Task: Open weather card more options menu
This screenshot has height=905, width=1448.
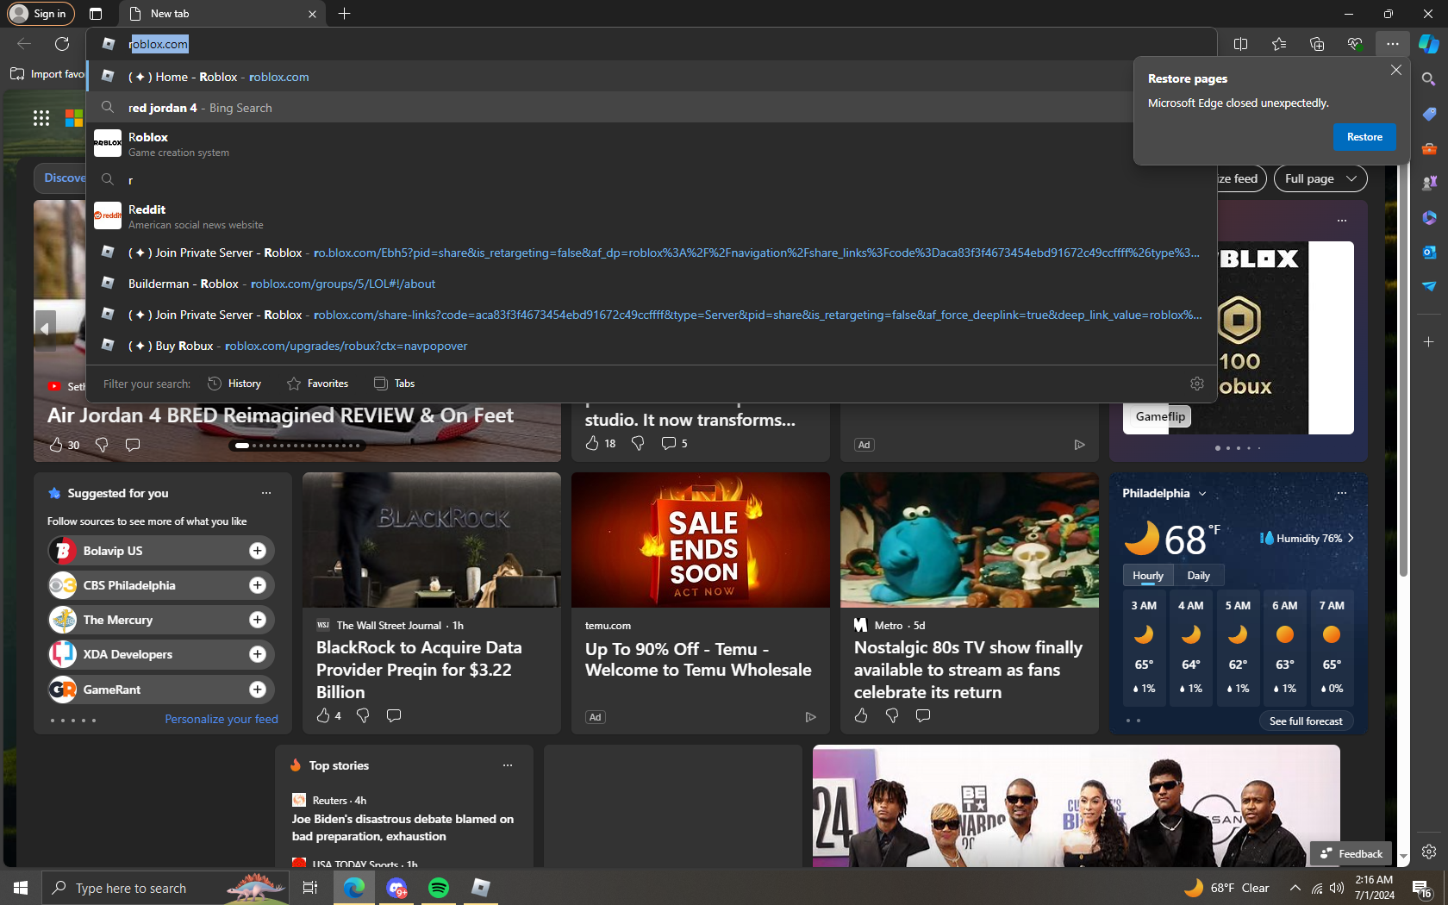Action: click(1341, 493)
